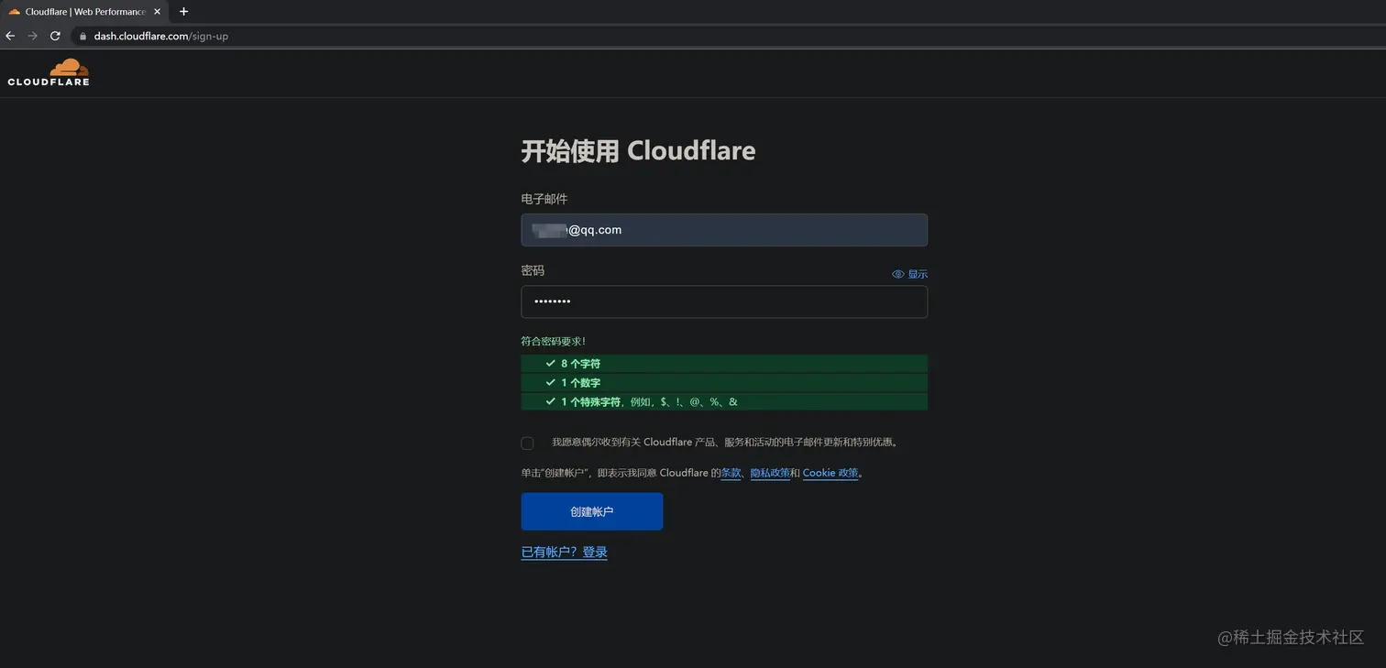The image size is (1386, 668).
Task: Toggle password visibility with 显示
Action: click(910, 274)
